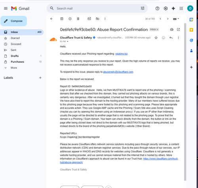Click the Cloudflare sender avatar
Screen dimensions: 198x188
point(53,39)
